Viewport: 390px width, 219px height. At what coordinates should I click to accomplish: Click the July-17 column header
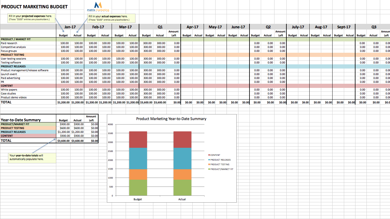point(298,27)
